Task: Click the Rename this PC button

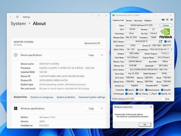Action: [x=92, y=43]
